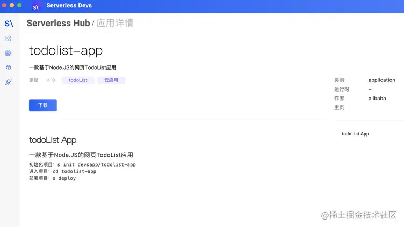Click the Serverless Devs S\ sidebar logo
Viewport: 404px width, 227px height.
click(9, 24)
